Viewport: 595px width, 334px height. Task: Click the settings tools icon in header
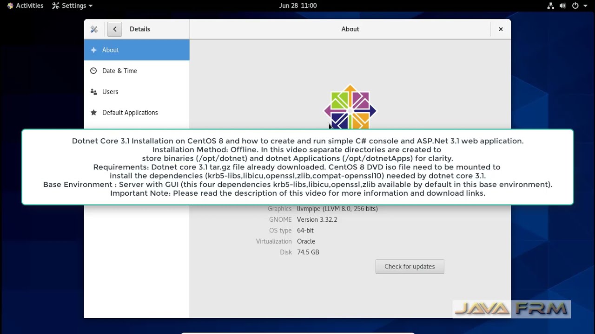[94, 29]
